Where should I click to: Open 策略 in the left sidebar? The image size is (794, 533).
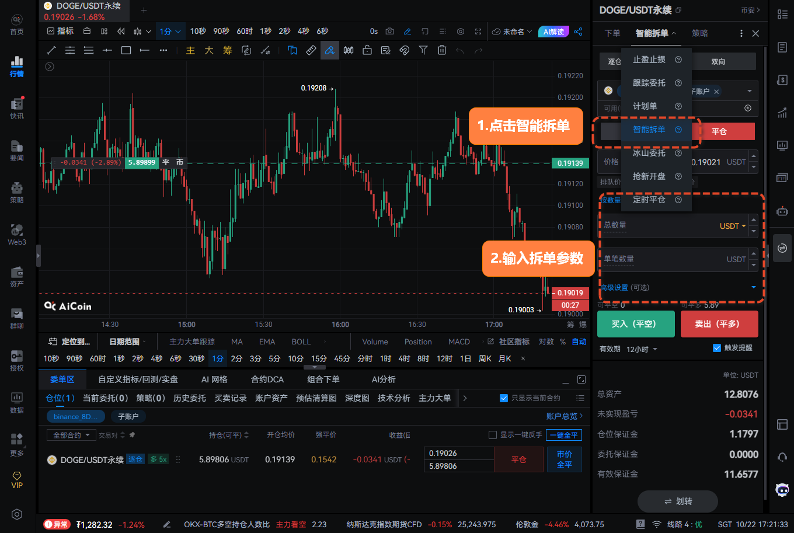tap(17, 192)
